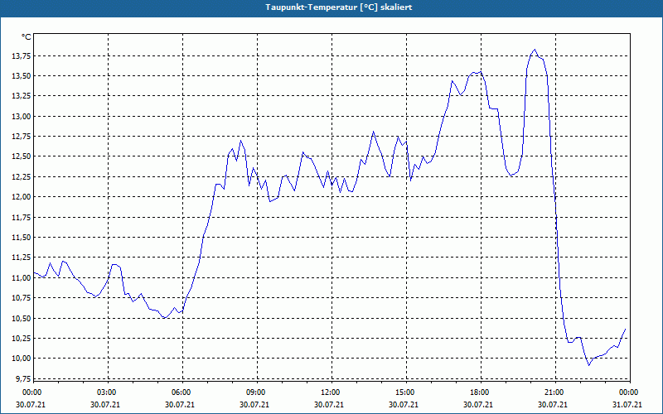Select the 30.07.21 date below 06:00
The width and height of the screenshot is (663, 414).
180,404
